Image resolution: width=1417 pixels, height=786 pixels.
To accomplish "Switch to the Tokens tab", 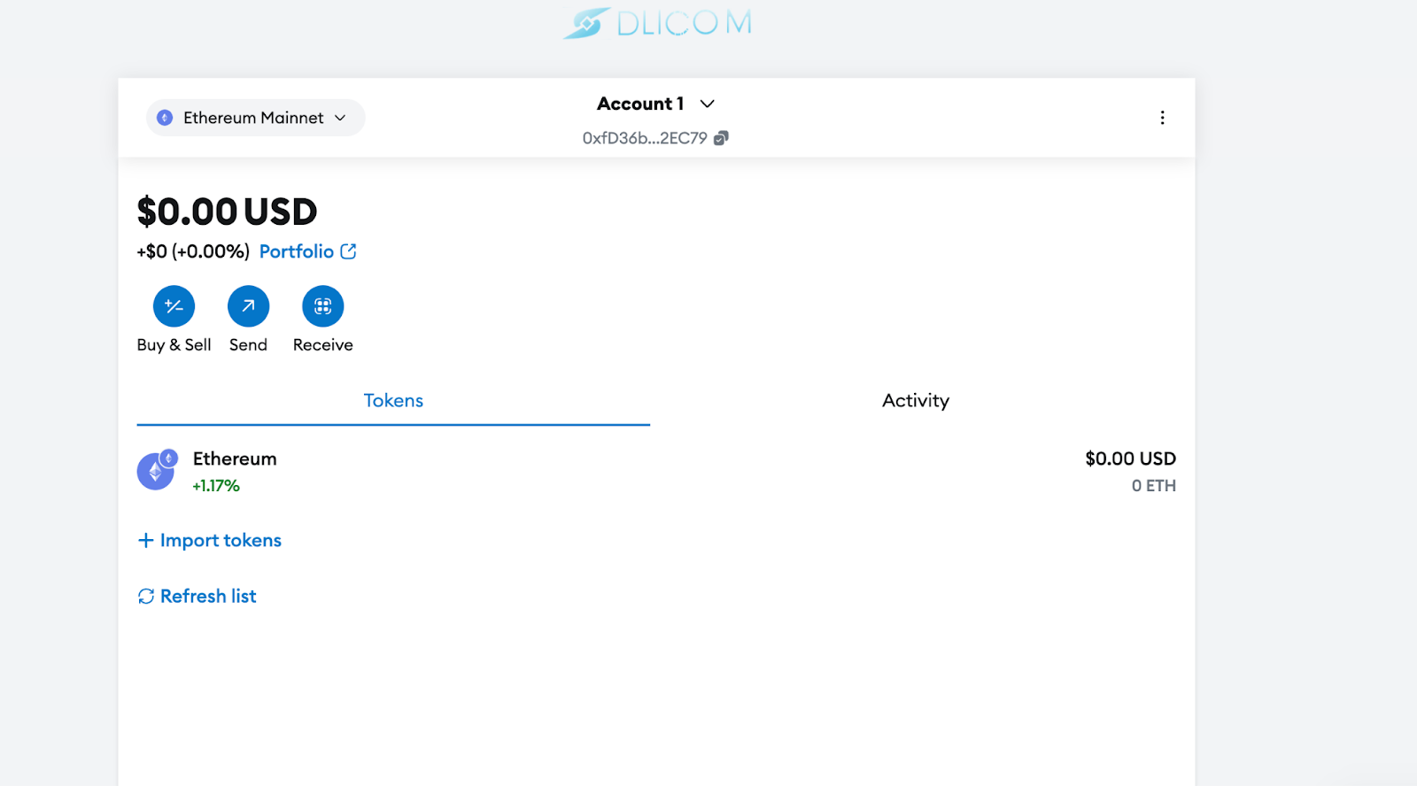I will point(393,400).
